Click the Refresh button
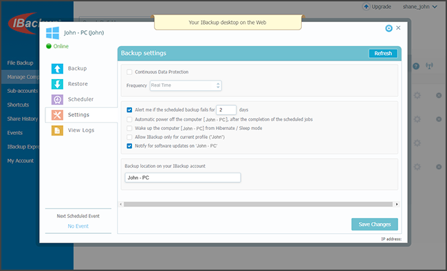Screen dimensions: 447x271 pyautogui.click(x=383, y=54)
